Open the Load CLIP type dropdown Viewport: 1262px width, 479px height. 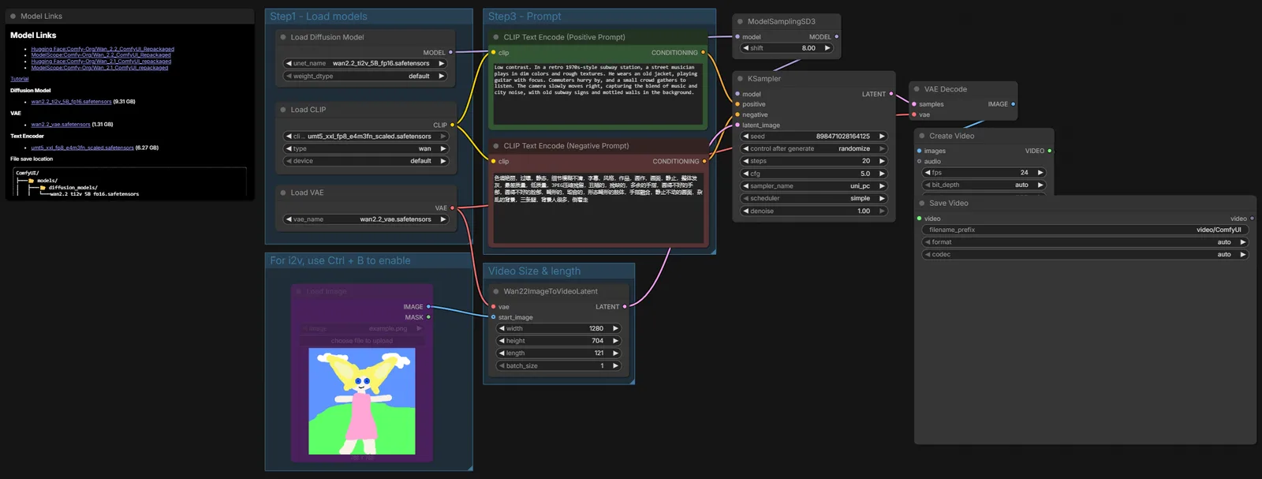click(x=366, y=148)
